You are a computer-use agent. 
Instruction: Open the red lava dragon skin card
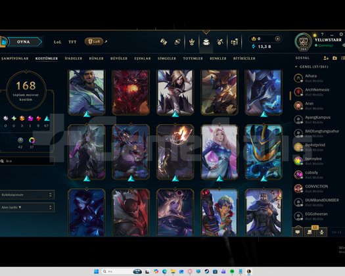tap(131, 93)
